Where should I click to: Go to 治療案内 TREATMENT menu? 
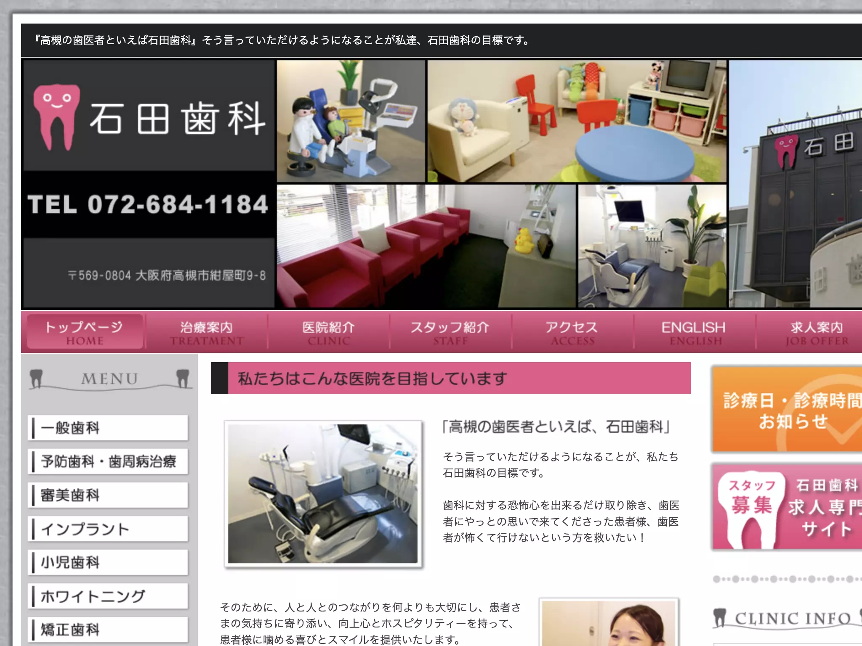tap(207, 332)
